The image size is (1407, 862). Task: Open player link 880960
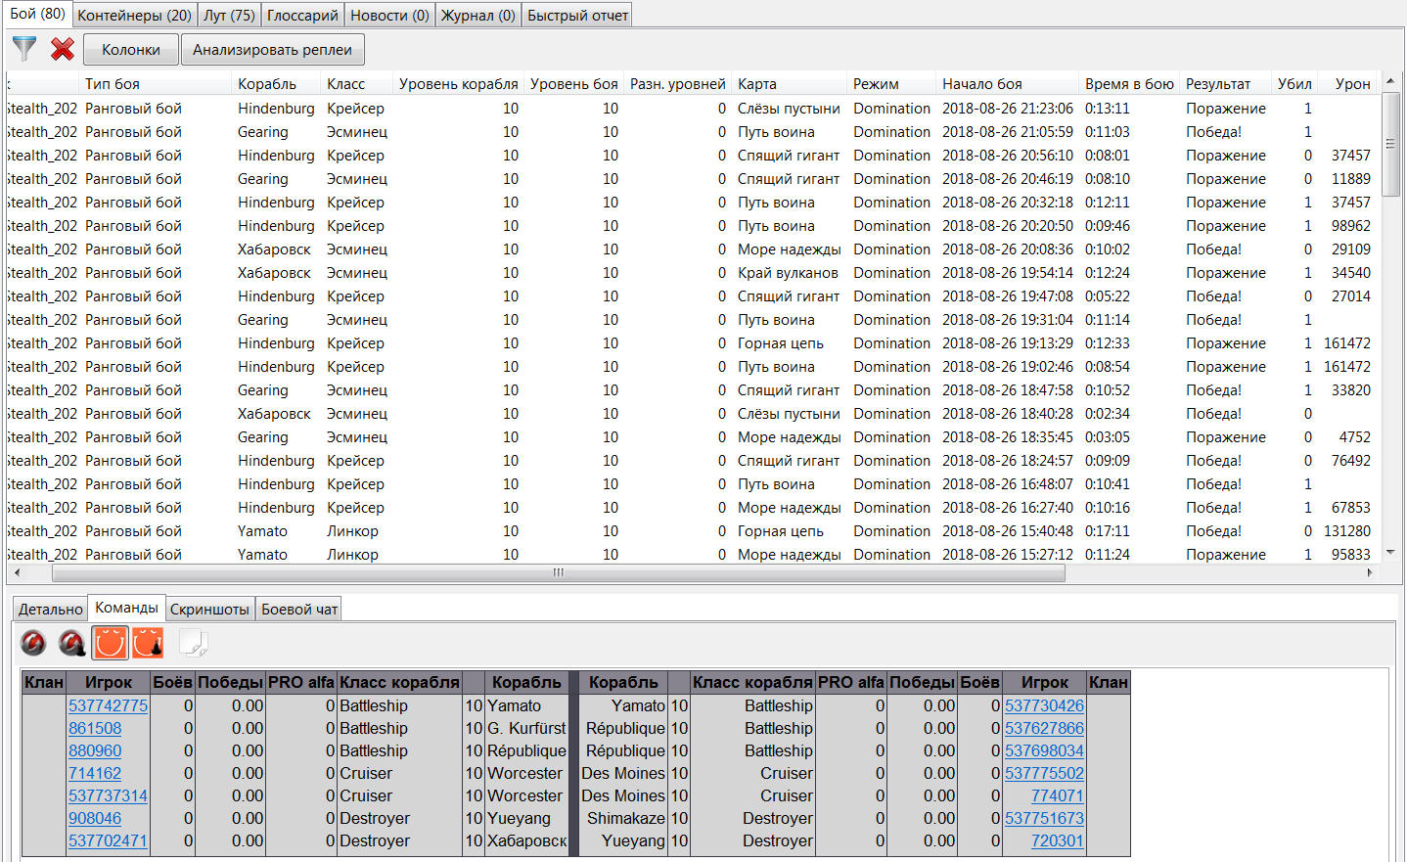coord(95,750)
